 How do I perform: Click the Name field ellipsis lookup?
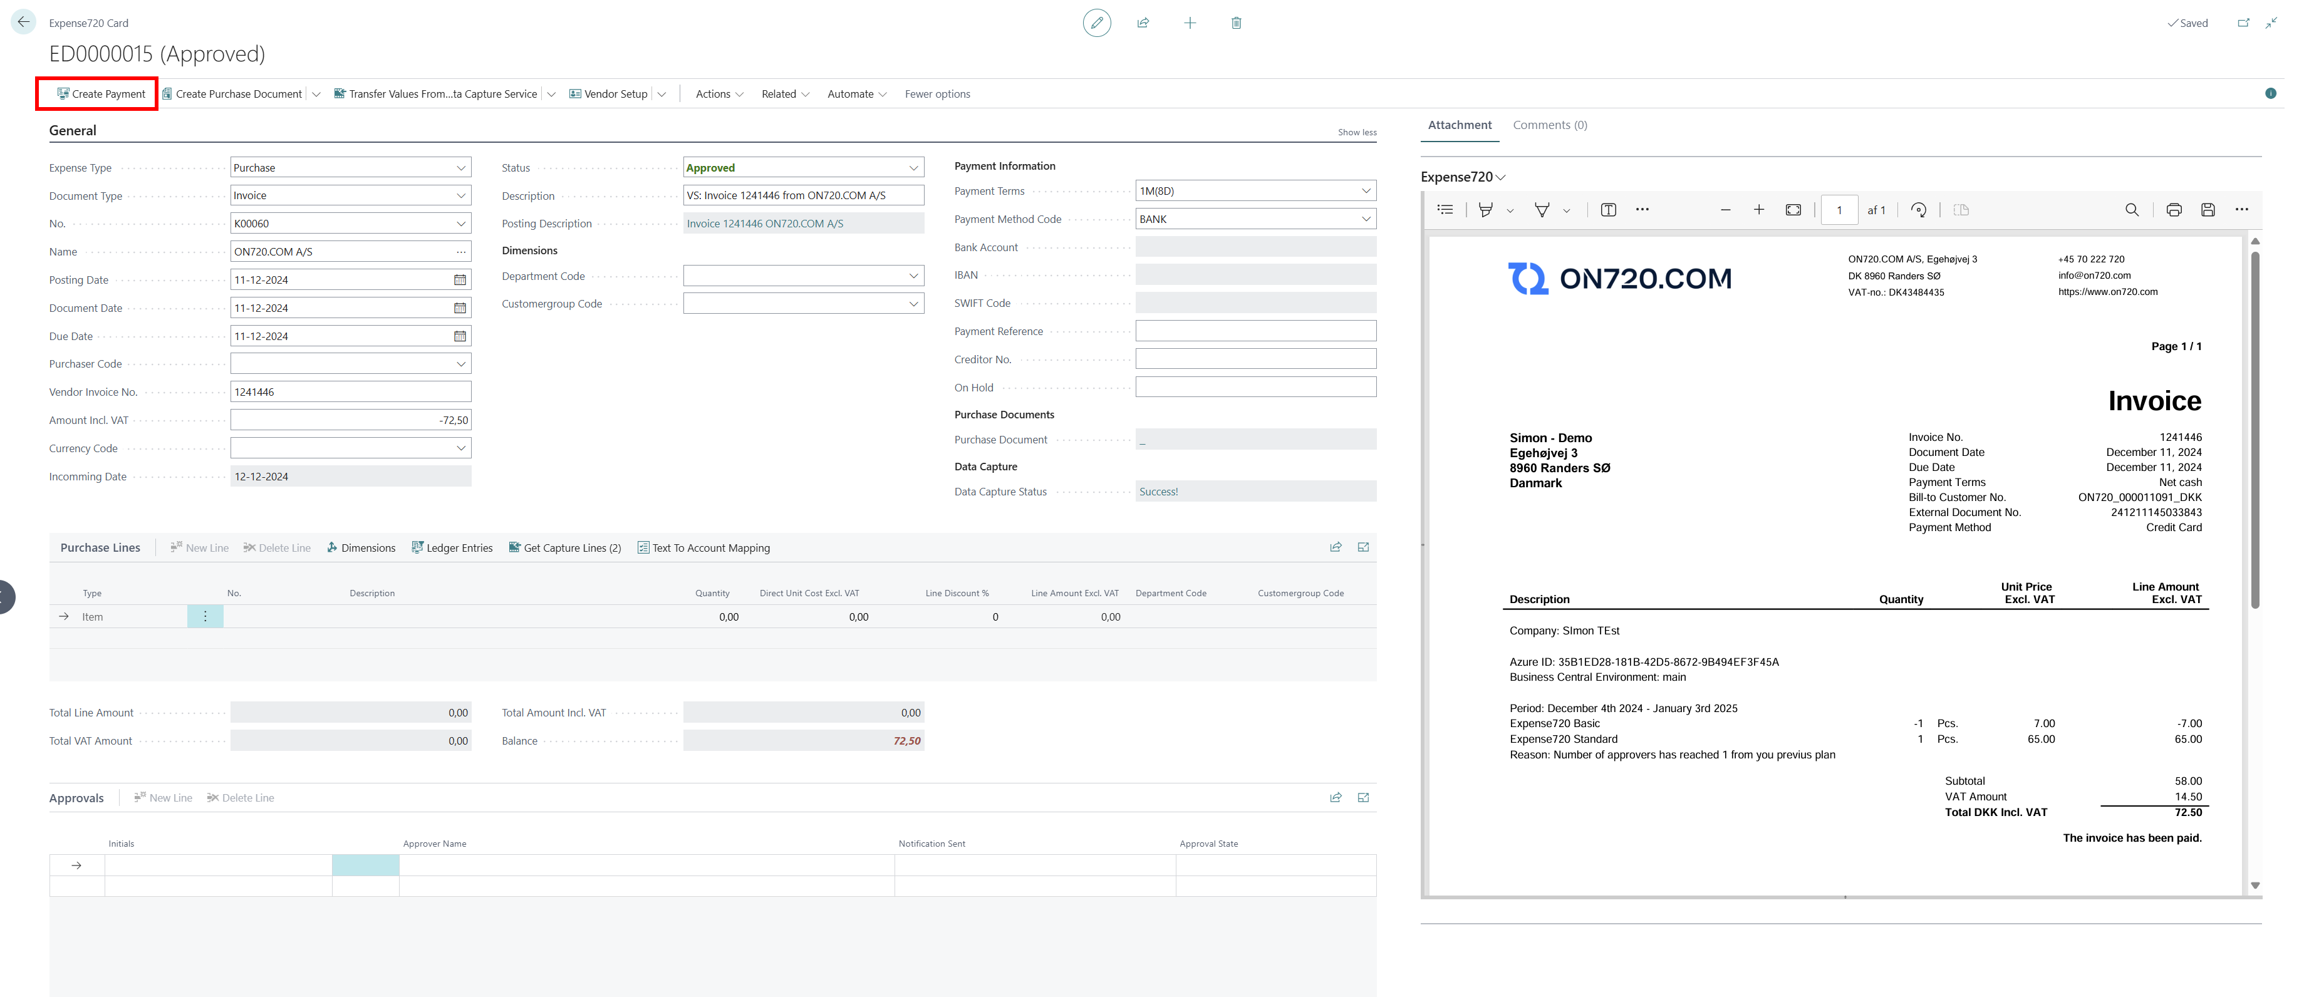click(x=460, y=252)
